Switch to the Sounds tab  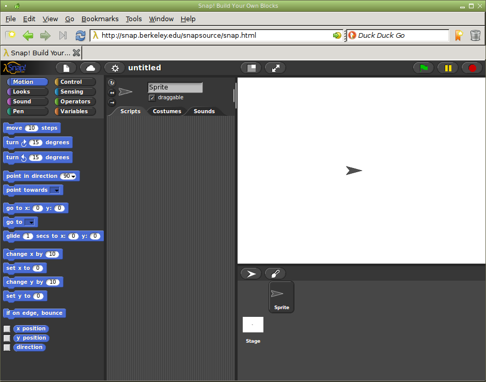[x=204, y=111]
